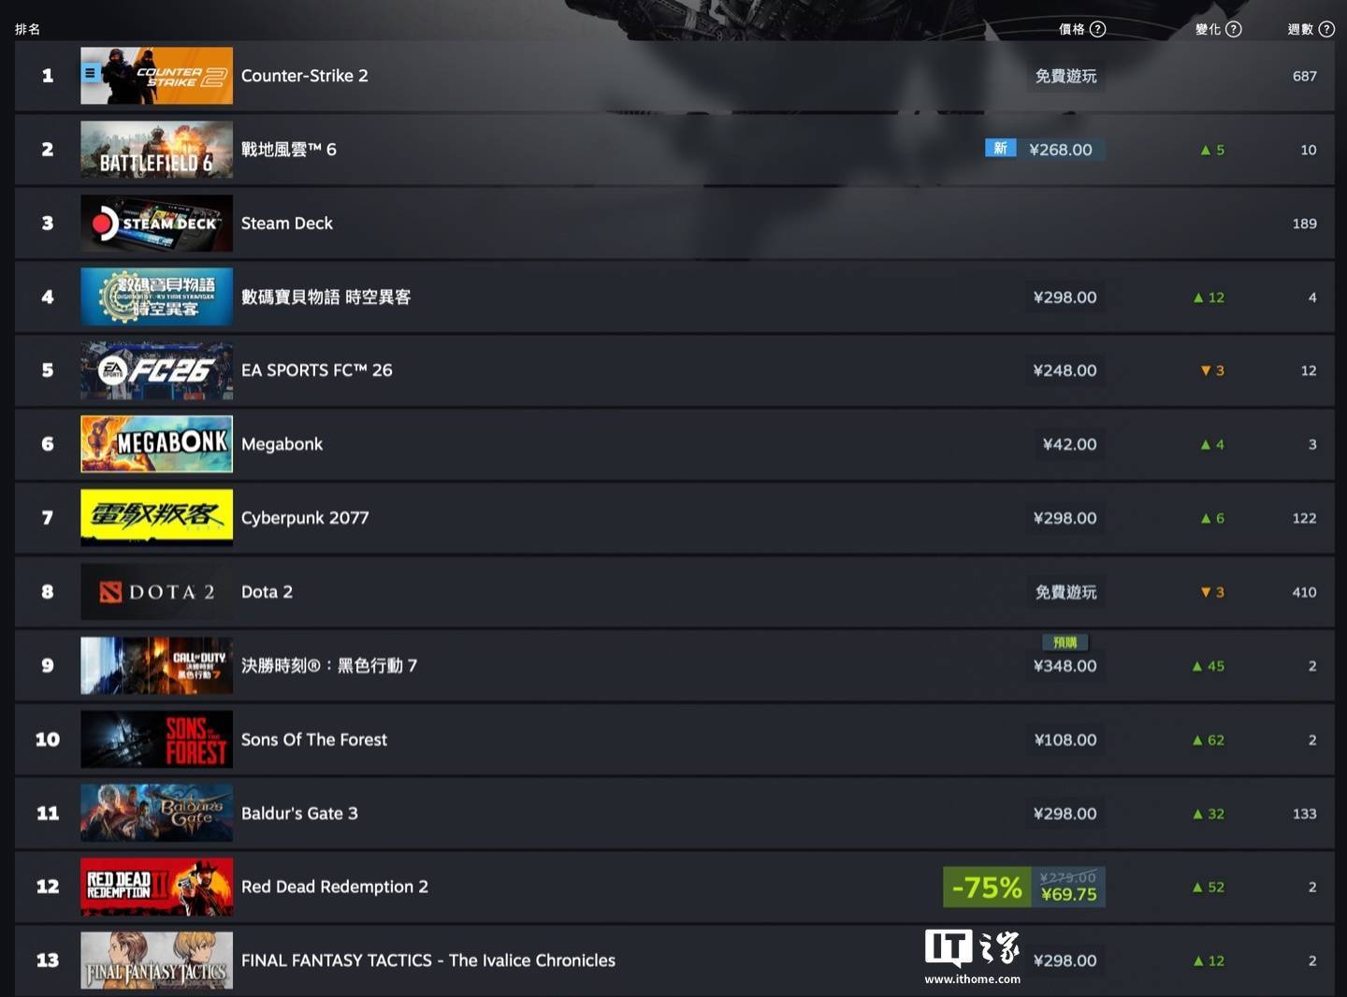The image size is (1347, 997).
Task: Open the Sons Of The Forest title link
Action: pyautogui.click(x=313, y=740)
